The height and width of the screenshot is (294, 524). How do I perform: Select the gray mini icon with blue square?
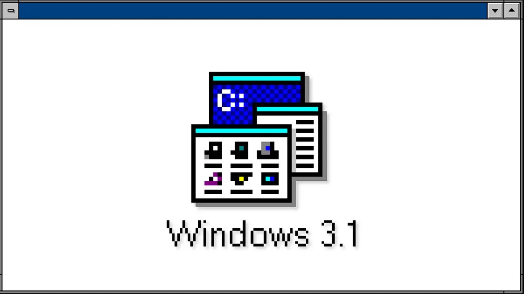point(268,150)
